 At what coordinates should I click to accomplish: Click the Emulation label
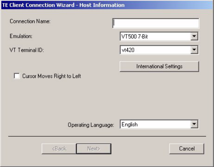[x=21, y=36]
